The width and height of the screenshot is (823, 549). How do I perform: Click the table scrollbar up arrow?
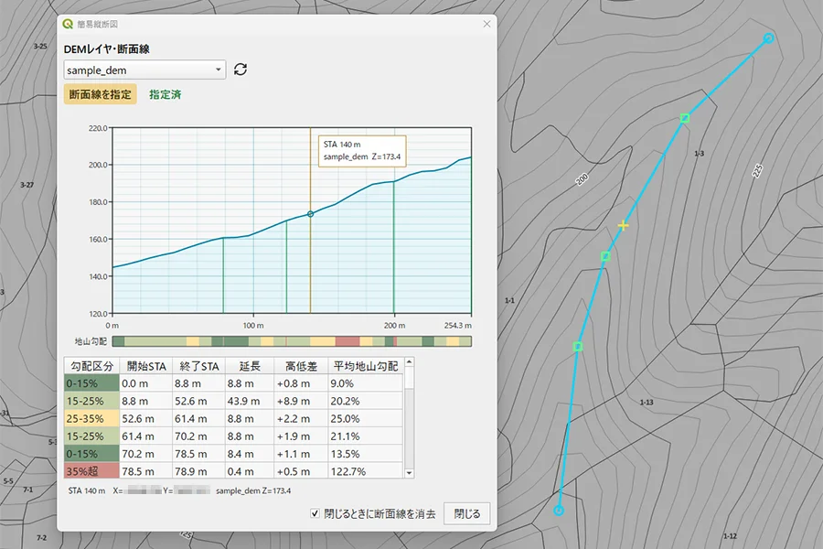[x=409, y=362]
